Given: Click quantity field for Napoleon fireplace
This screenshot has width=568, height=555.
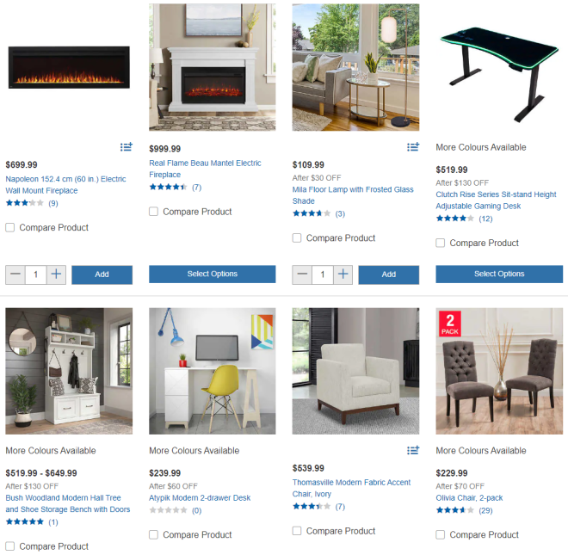Looking at the screenshot, I should click(x=35, y=274).
